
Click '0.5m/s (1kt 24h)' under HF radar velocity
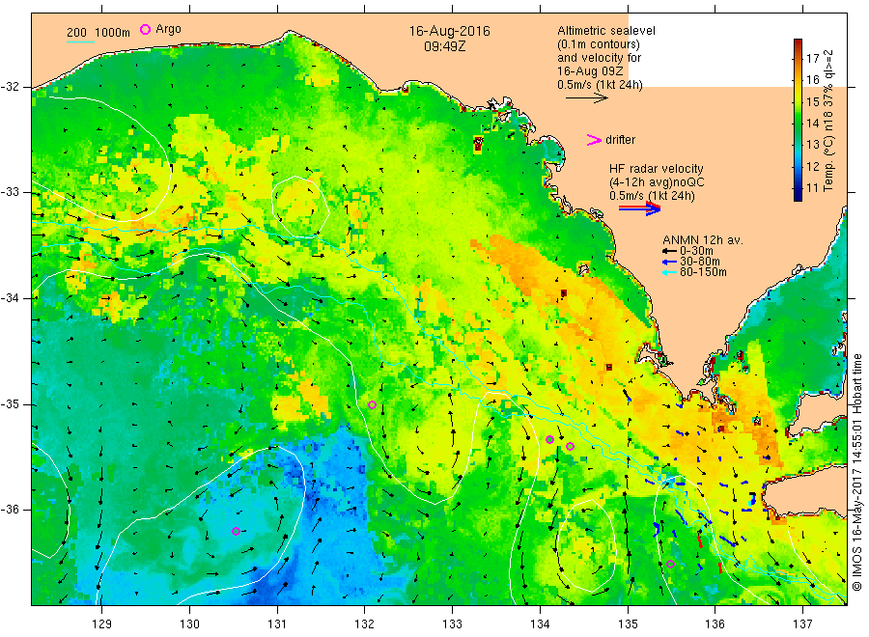pos(652,196)
